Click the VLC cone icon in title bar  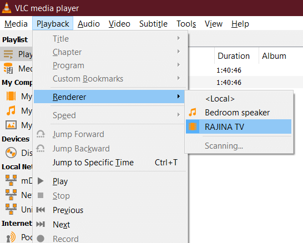click(x=6, y=8)
